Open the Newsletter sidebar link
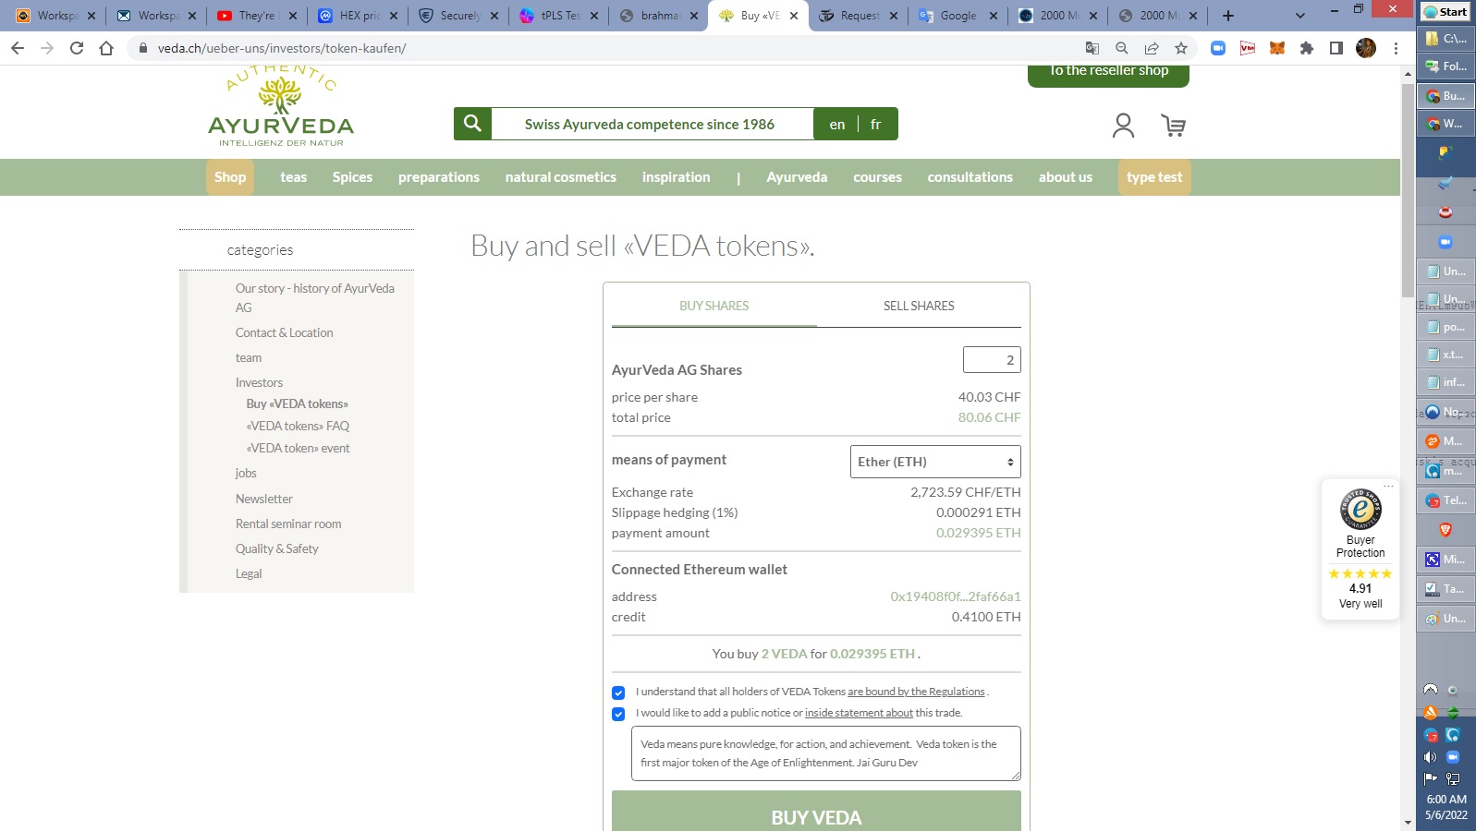1476x831 pixels. [x=263, y=499]
